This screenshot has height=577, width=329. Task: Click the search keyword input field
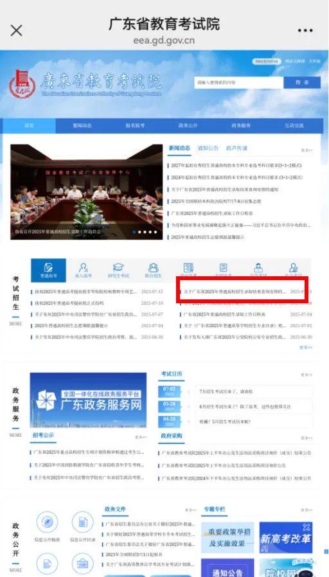coord(238,82)
